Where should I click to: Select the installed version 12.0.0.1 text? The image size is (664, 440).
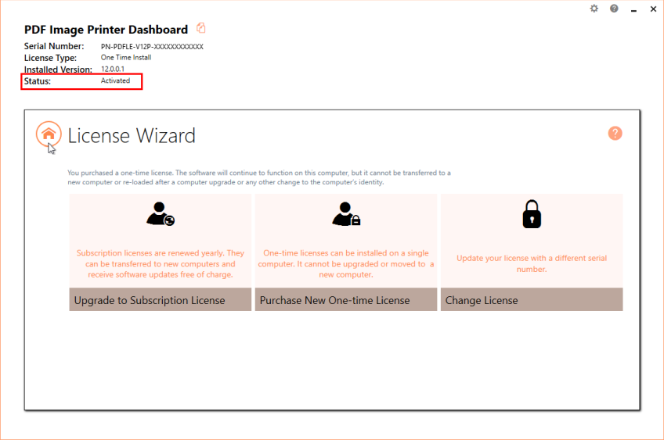113,69
